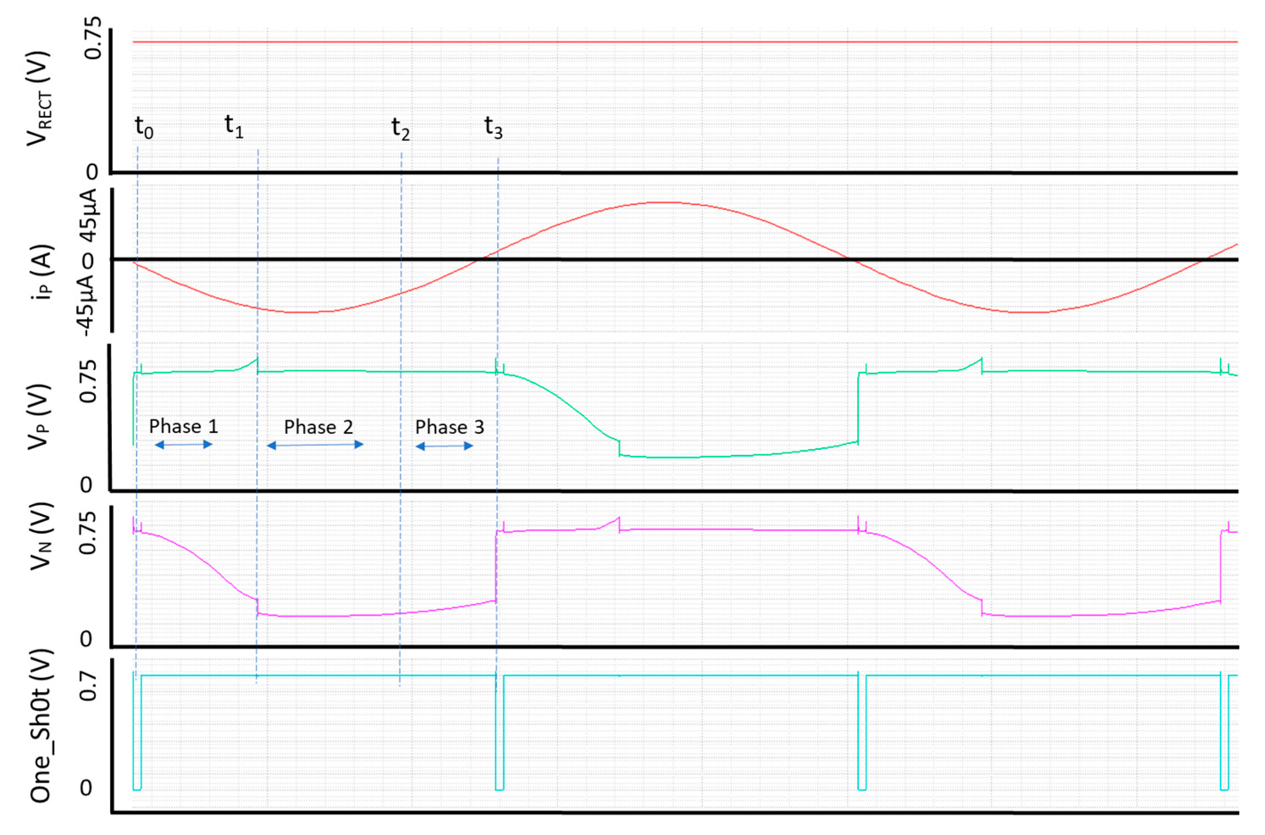This screenshot has height=835, width=1265.
Task: Click the double arrow under Phase 1
Action: click(x=183, y=444)
